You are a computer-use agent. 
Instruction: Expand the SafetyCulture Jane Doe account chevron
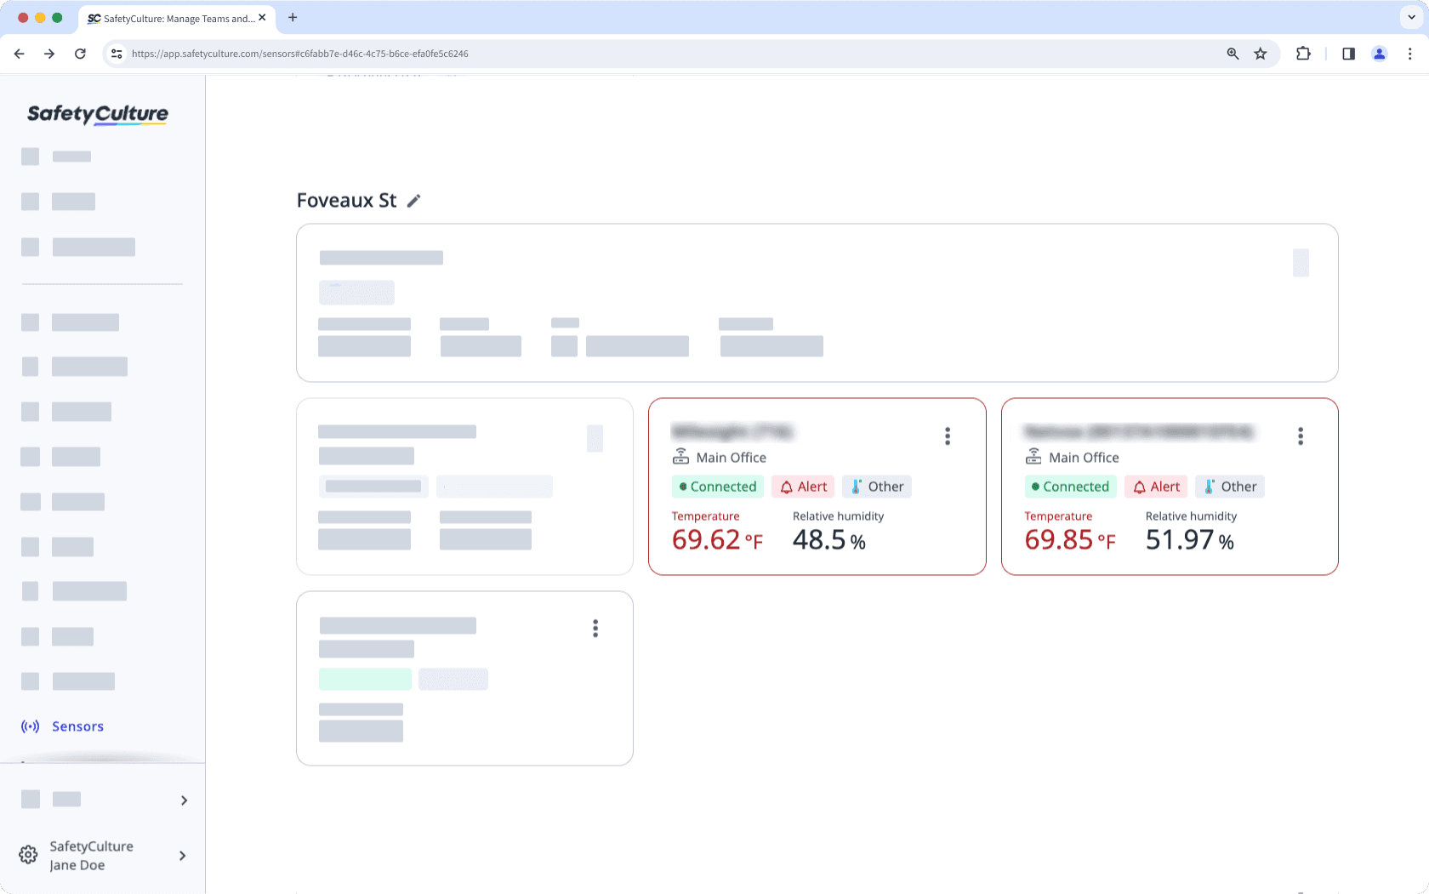182,856
